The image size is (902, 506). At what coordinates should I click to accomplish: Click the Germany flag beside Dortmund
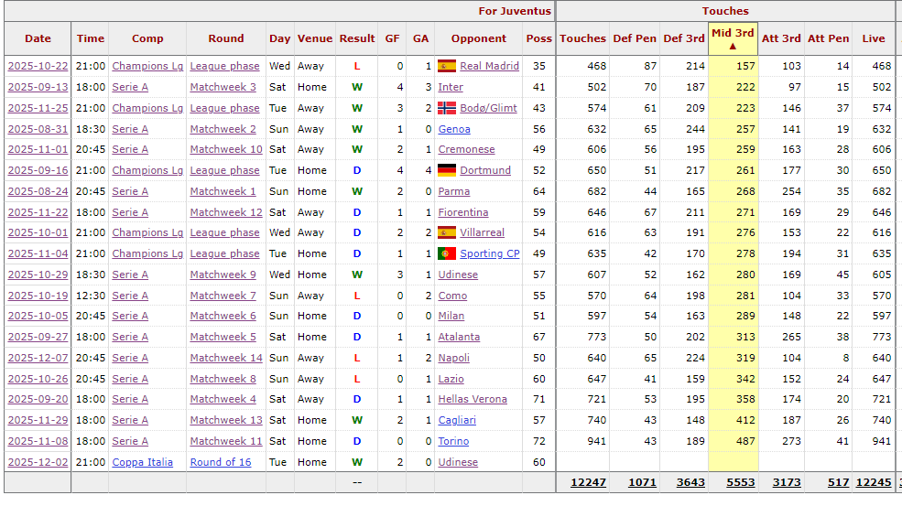coord(447,170)
